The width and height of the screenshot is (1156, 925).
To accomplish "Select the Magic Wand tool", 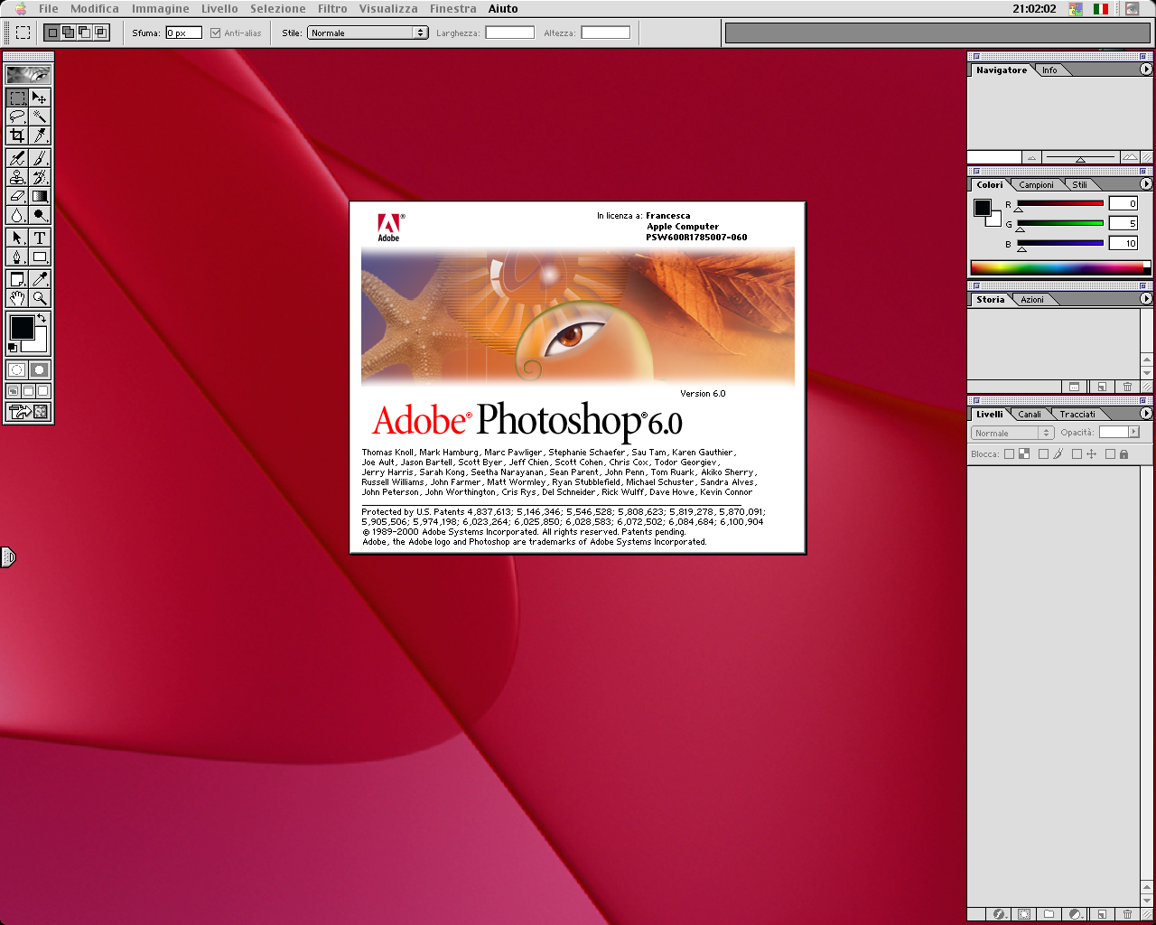I will pyautogui.click(x=40, y=117).
